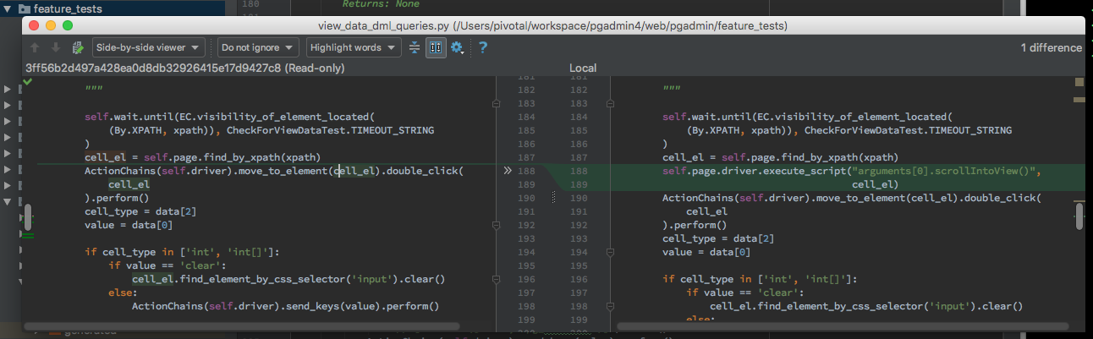
Task: Collapse the feature_tests folder arrow
Action: pos(8,8)
